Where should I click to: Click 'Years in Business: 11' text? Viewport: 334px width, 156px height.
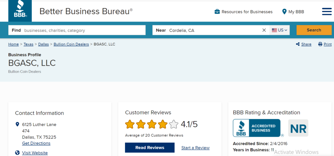[x=253, y=150]
